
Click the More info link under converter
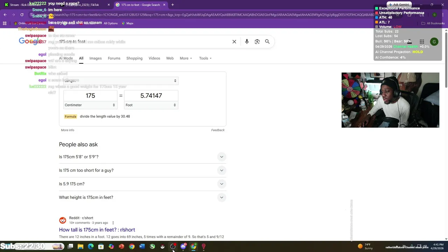click(68, 130)
